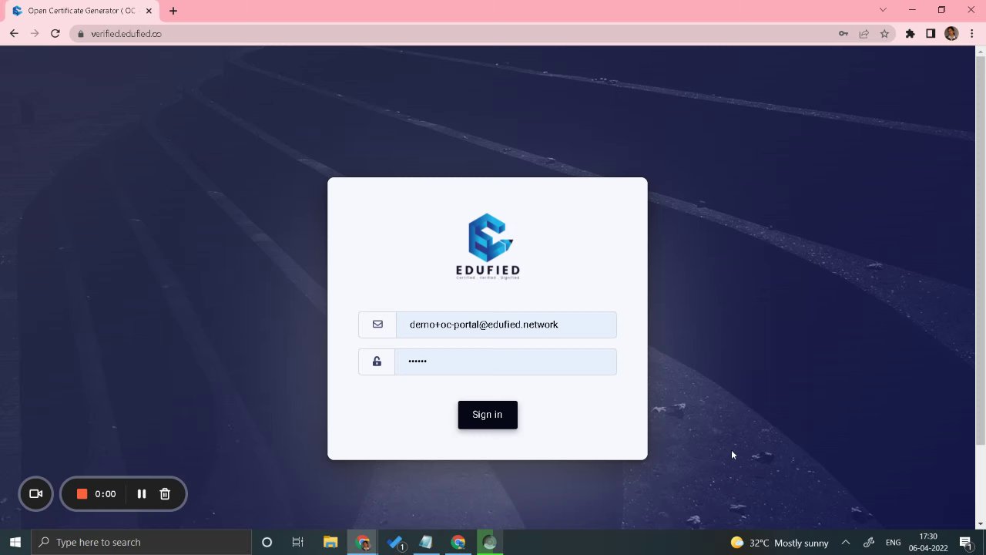Click the address bar URL verified.edufied.co

pyautogui.click(x=126, y=34)
